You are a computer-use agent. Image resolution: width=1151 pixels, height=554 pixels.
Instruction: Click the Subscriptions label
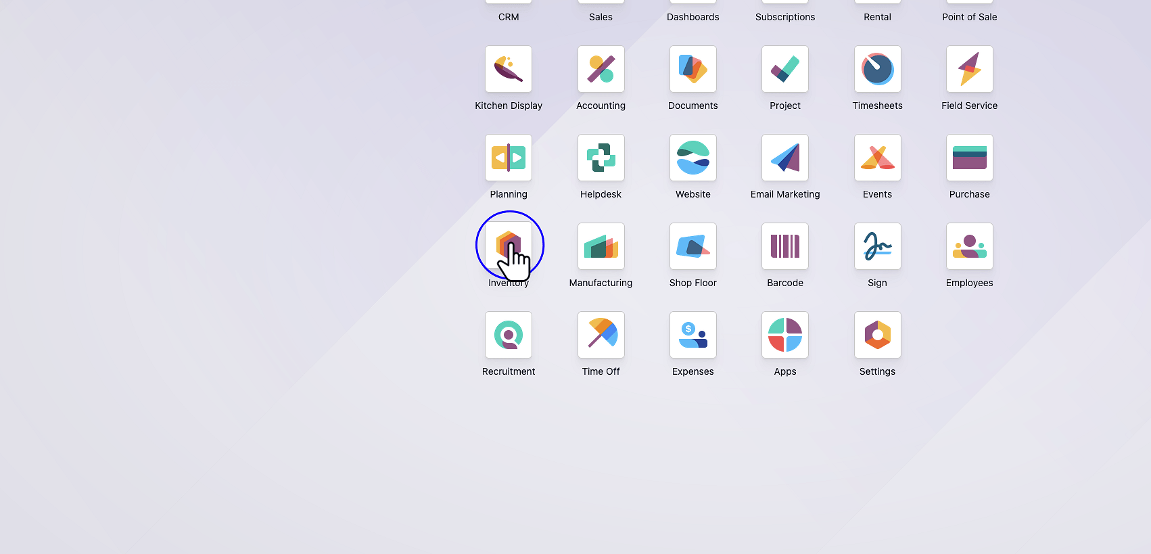[785, 17]
